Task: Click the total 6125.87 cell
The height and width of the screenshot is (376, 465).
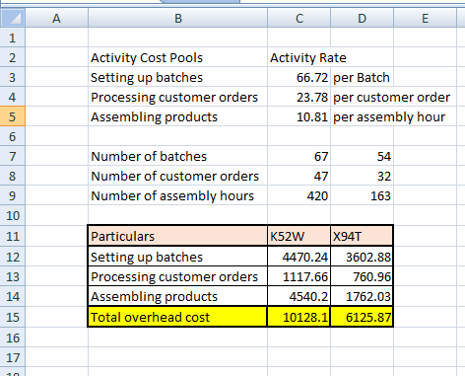Action: click(362, 317)
